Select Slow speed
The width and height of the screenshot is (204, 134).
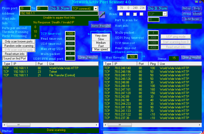click(x=101, y=39)
